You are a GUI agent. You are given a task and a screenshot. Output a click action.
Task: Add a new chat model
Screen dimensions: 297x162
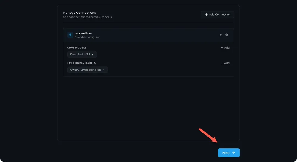225,48
